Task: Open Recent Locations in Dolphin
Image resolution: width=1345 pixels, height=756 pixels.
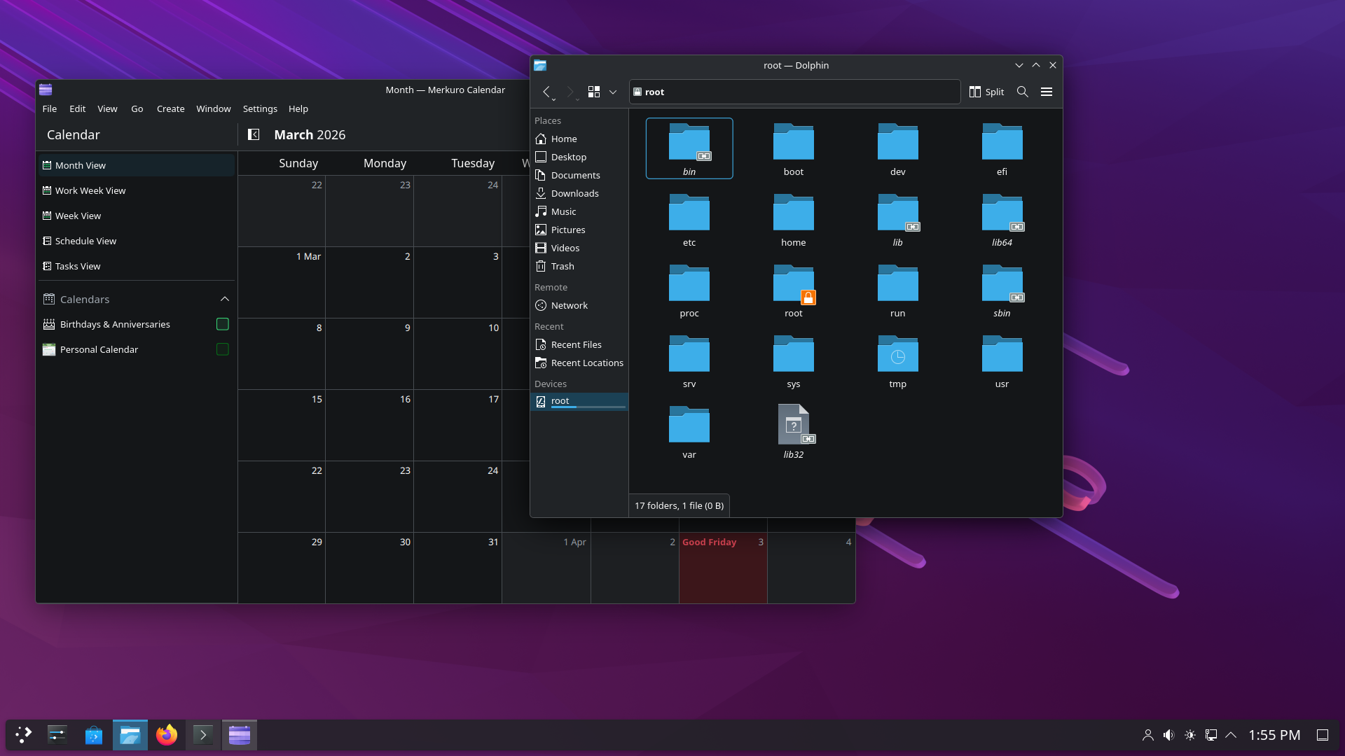Action: 579,363
